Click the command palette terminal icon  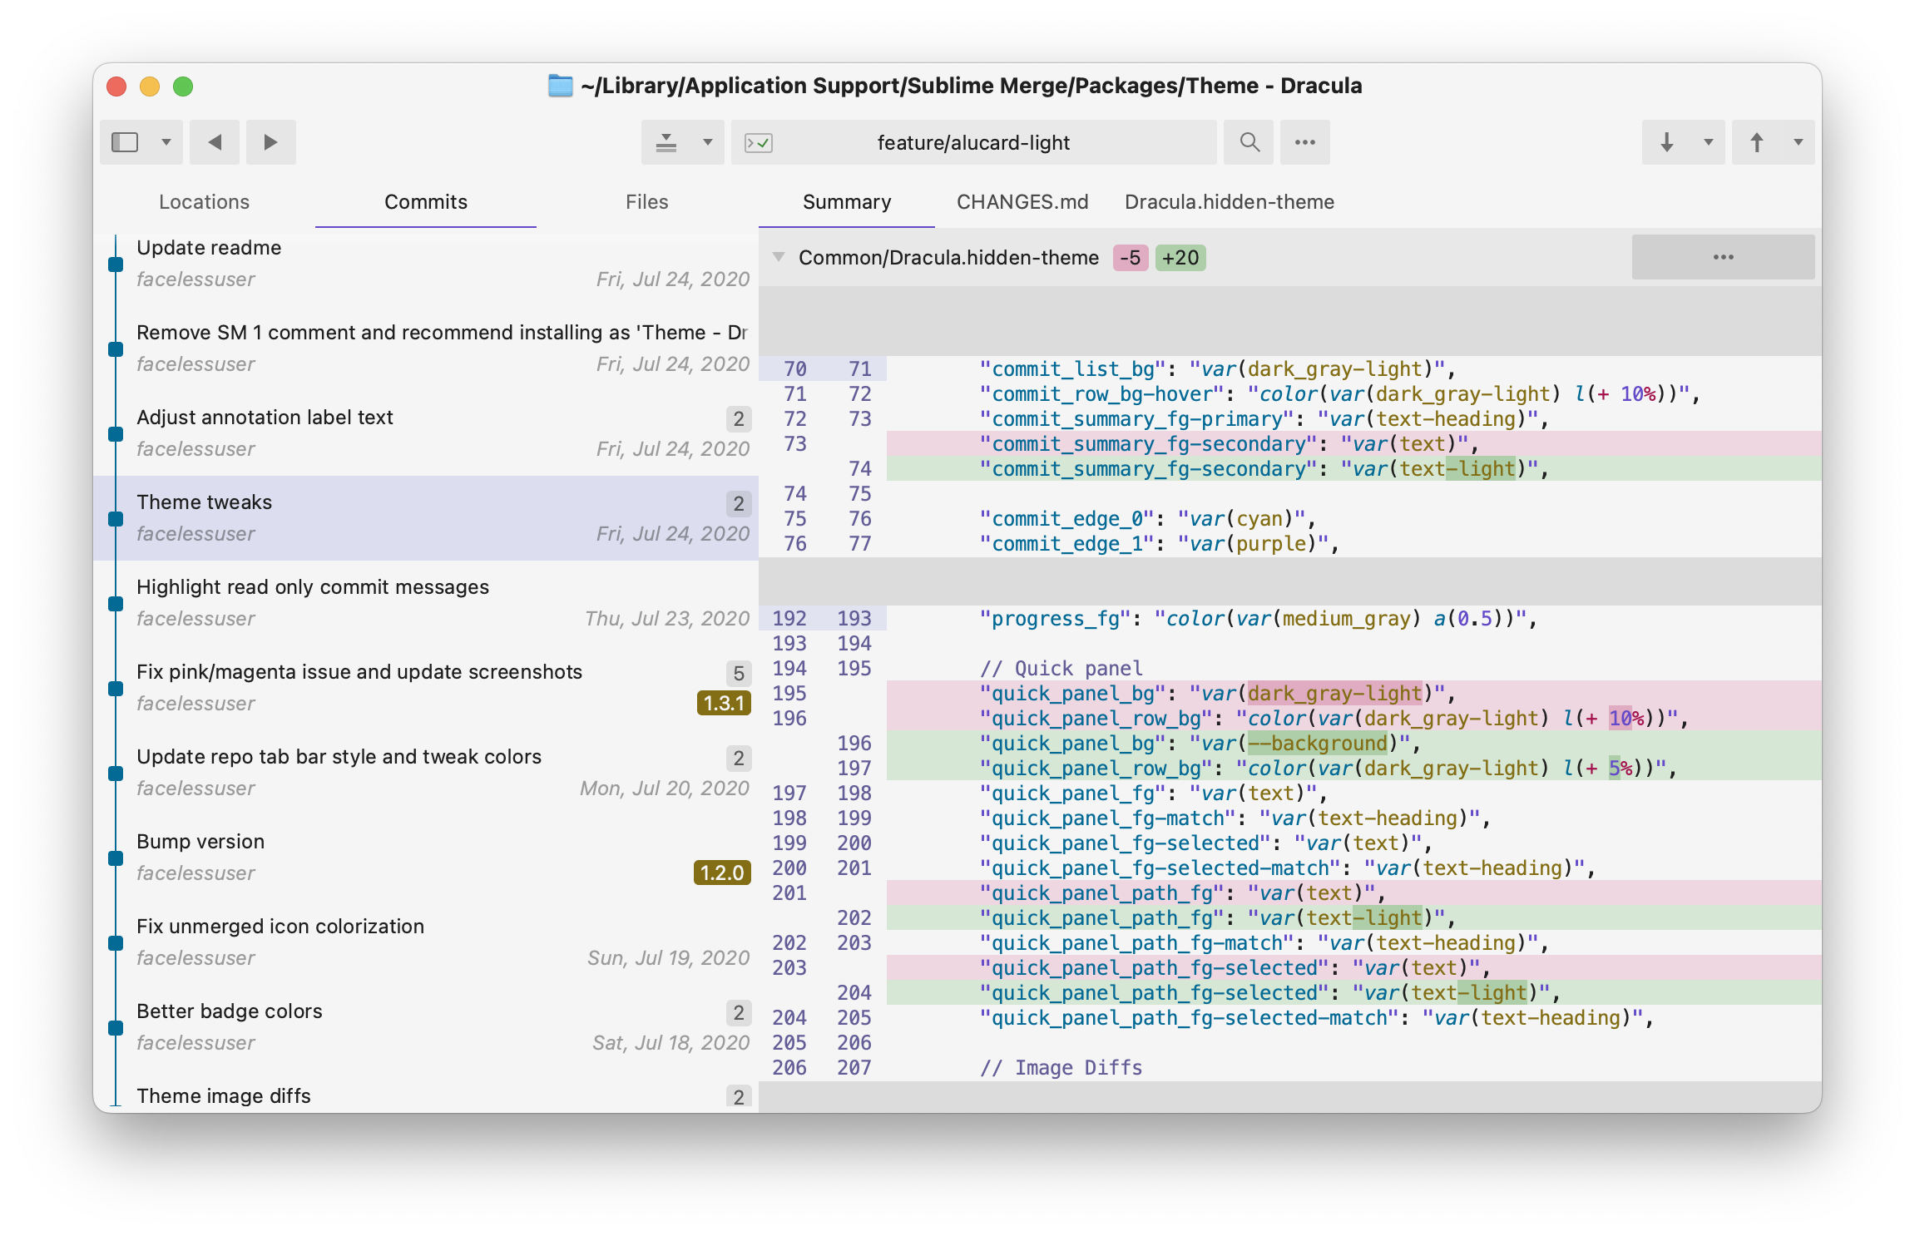coord(759,143)
